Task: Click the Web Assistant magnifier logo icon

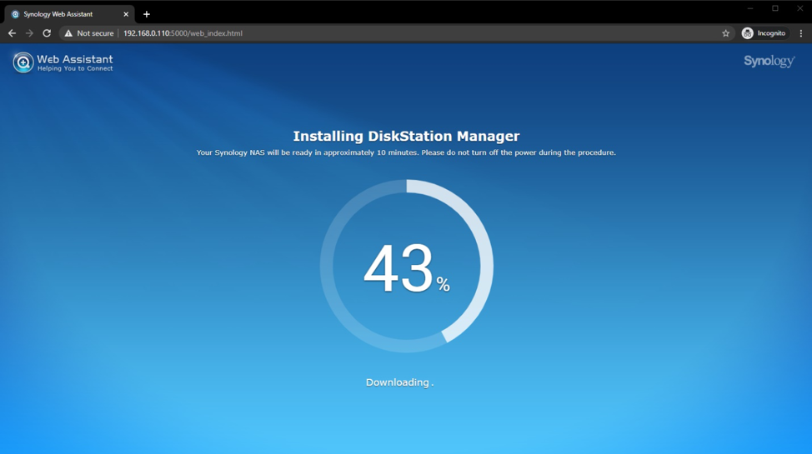Action: coord(23,62)
